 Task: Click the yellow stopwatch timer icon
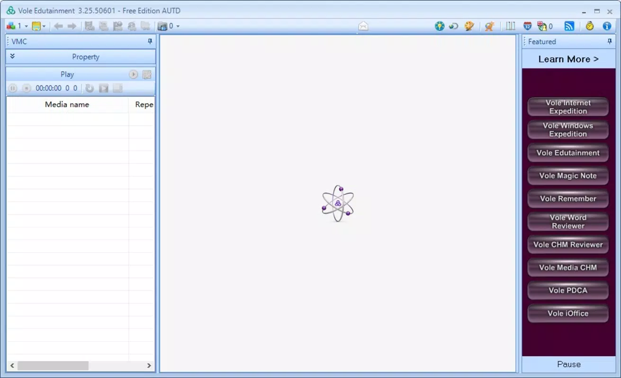tap(590, 26)
